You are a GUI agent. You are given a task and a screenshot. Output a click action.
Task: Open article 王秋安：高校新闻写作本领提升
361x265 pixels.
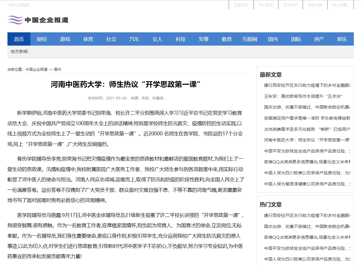click(x=303, y=96)
